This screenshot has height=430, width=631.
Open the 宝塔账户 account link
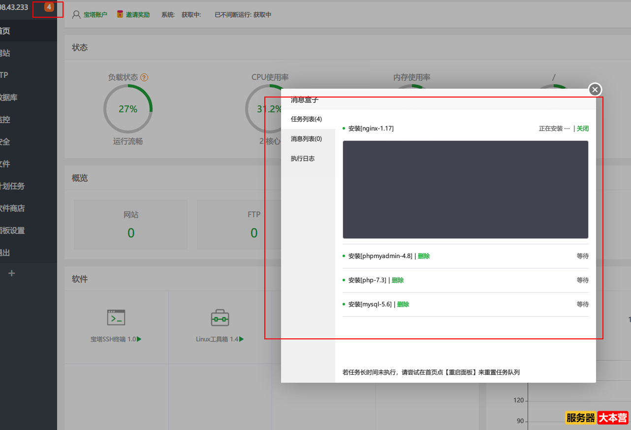(95, 15)
